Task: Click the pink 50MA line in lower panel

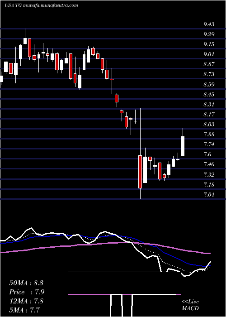Action: (105, 244)
